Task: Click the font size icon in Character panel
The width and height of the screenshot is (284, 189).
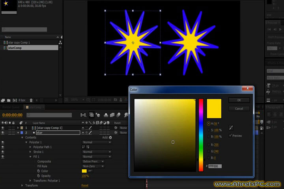Action: point(269,85)
